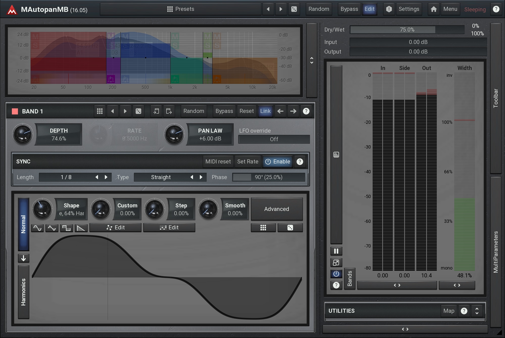Adjust the Dry/Wet slider

(407, 30)
